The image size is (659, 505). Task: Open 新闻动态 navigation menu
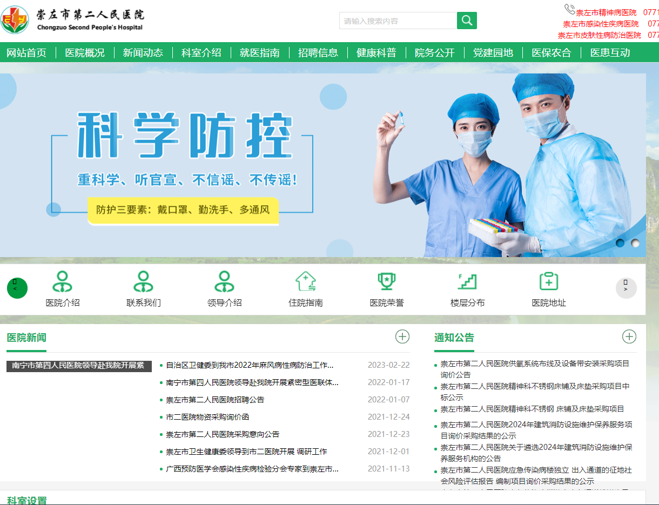(143, 52)
